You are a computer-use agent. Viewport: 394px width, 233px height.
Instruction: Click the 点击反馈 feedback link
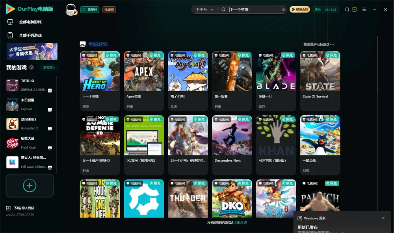coord(240,222)
